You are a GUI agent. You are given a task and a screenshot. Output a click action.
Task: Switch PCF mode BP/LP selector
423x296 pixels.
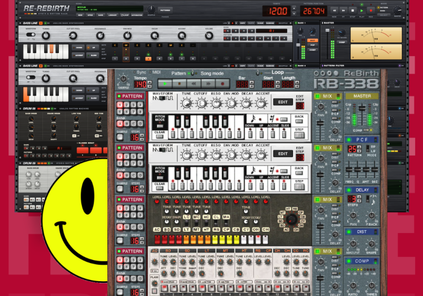(367, 148)
